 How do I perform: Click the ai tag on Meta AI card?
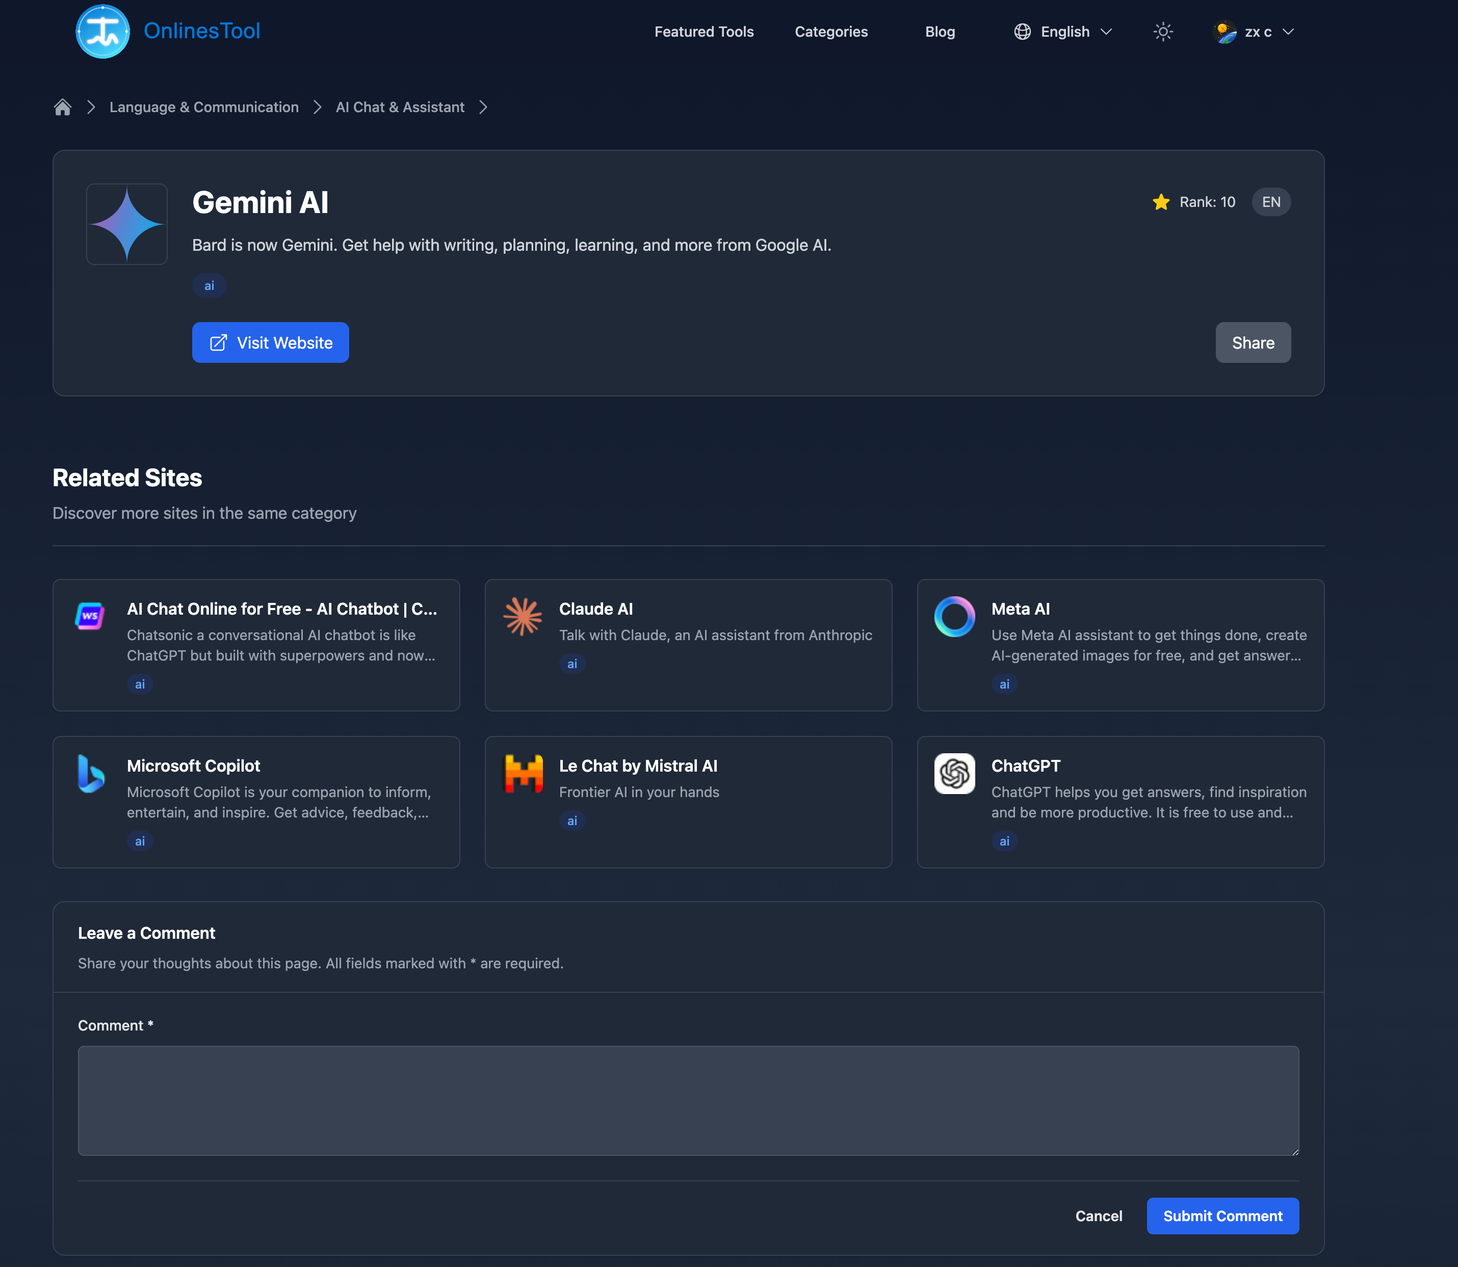click(1004, 684)
